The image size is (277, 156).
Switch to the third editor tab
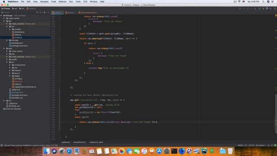pos(88,13)
